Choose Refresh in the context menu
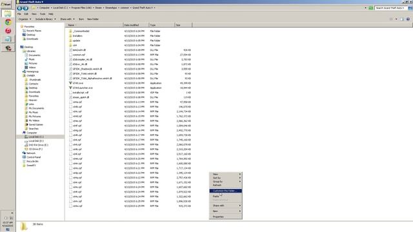 coord(226,185)
